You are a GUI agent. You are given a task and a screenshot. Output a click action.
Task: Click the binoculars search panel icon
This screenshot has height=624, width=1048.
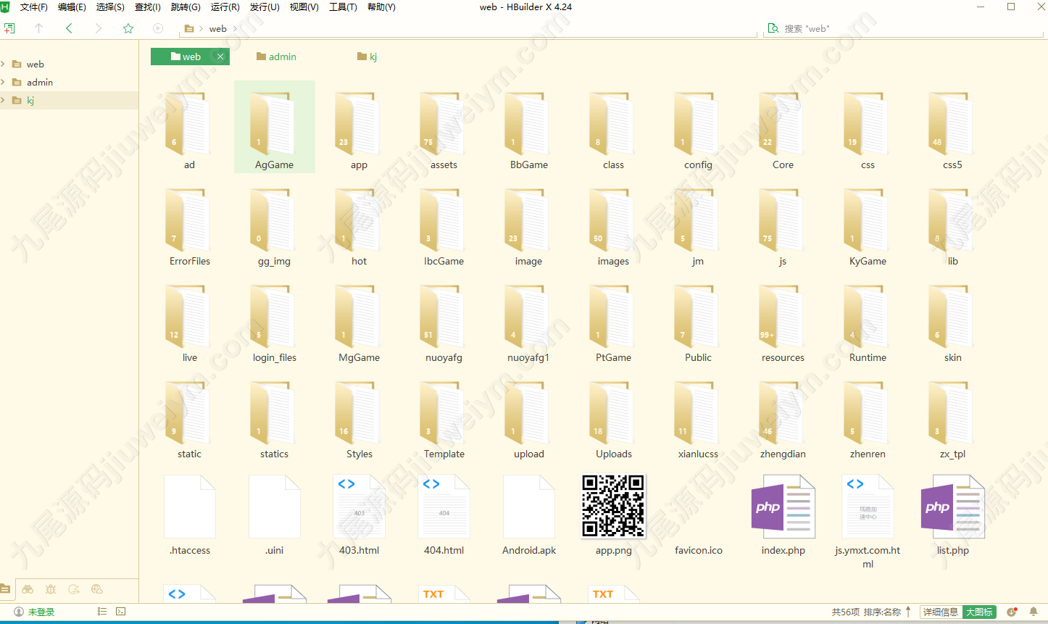[28, 589]
